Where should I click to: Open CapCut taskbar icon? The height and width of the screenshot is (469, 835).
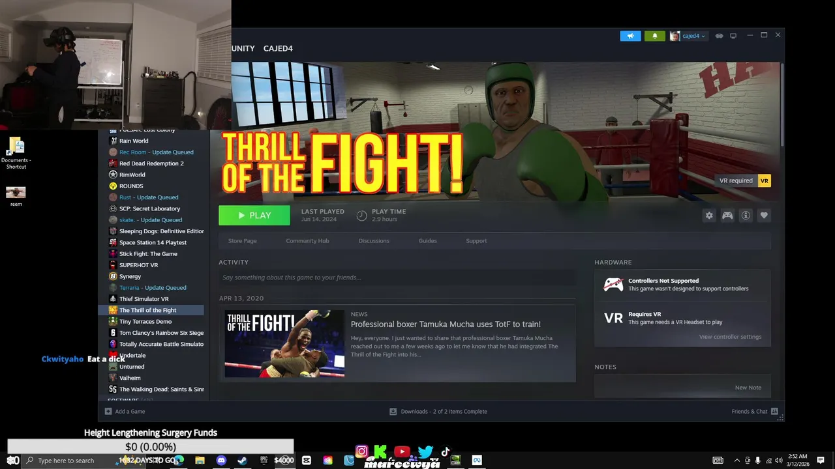pos(306,461)
